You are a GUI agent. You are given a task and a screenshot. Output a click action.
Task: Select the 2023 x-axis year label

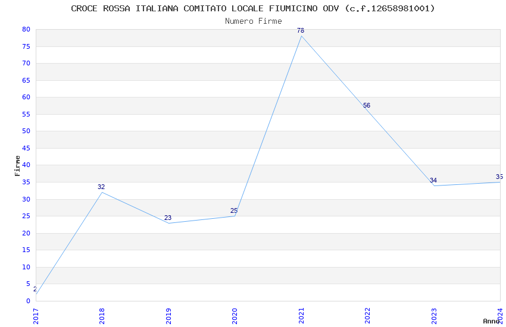tap(434, 316)
